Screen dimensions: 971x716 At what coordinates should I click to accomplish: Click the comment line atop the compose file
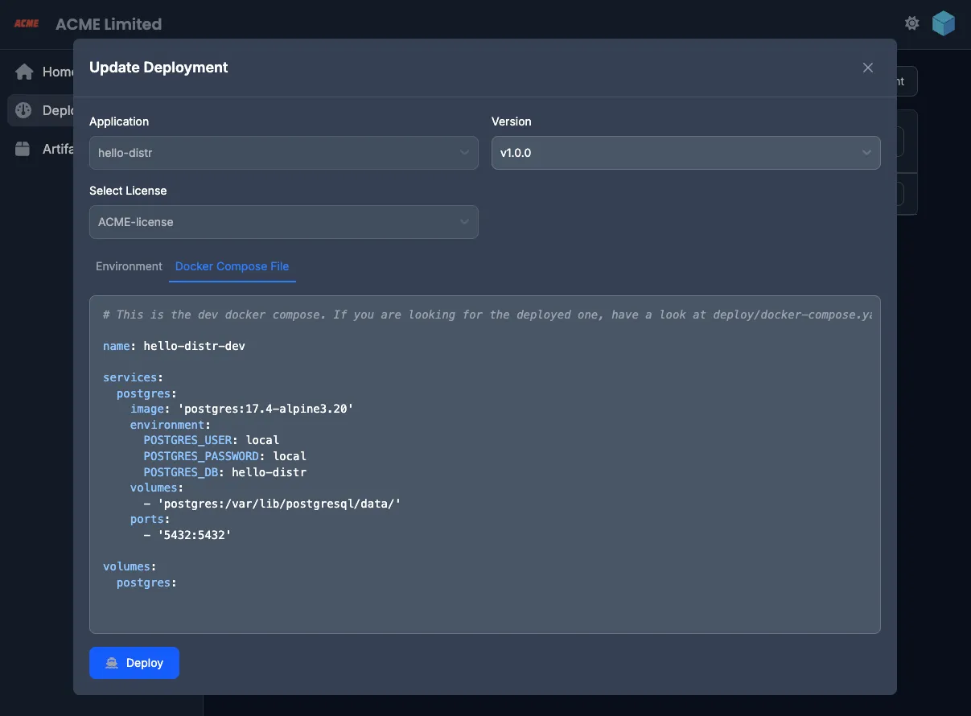483,315
